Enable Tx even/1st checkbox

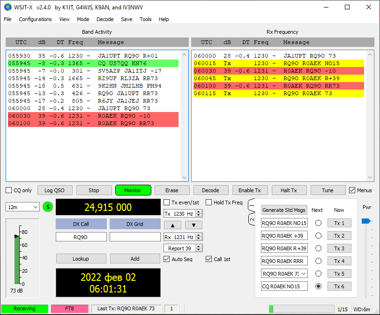(167, 202)
